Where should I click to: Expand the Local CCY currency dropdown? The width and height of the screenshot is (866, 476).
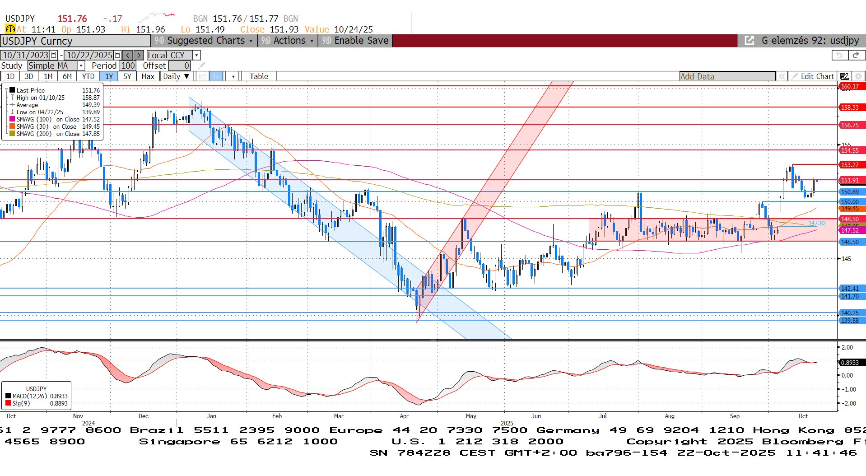coord(196,55)
